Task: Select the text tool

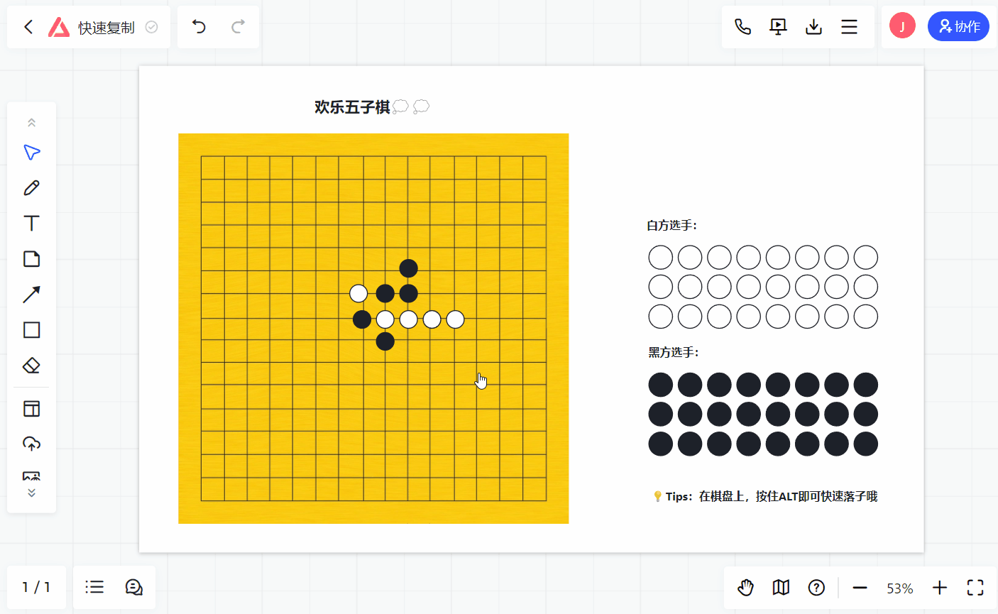Action: tap(31, 224)
